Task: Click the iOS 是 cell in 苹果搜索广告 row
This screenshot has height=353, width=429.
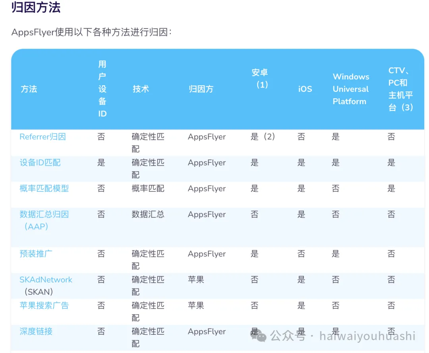Action: 301,305
